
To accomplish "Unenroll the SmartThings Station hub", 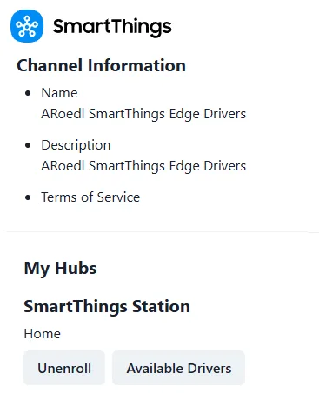I will click(64, 368).
